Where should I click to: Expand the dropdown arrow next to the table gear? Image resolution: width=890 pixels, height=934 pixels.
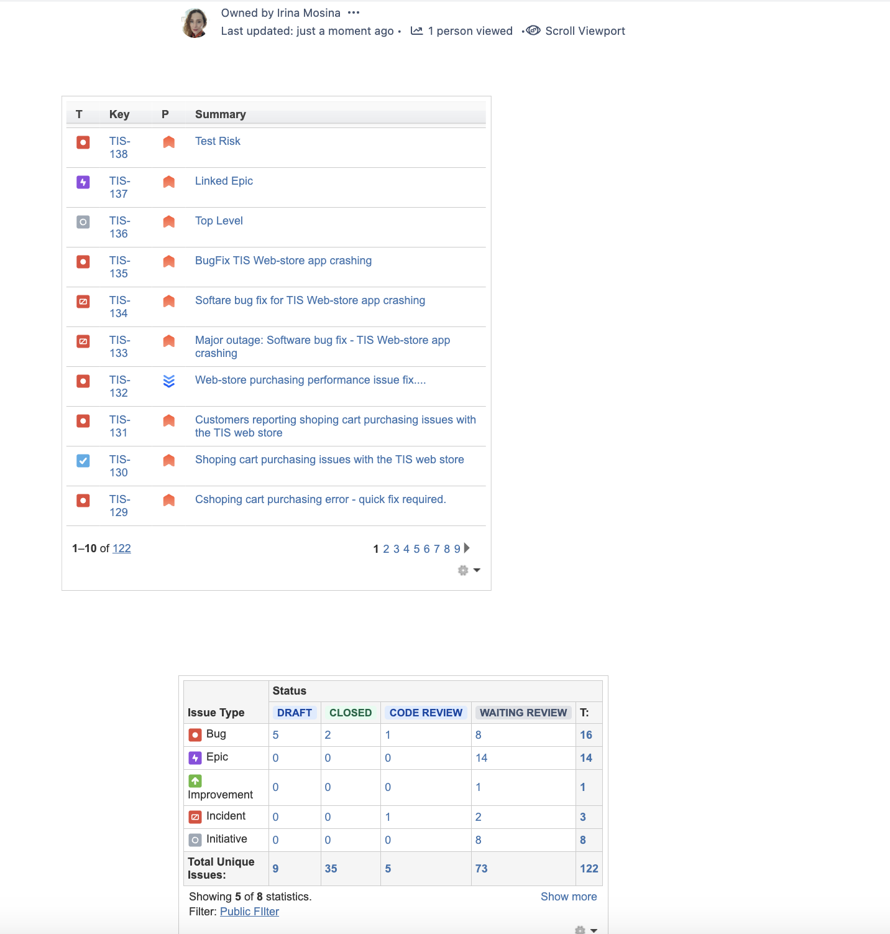pos(477,571)
